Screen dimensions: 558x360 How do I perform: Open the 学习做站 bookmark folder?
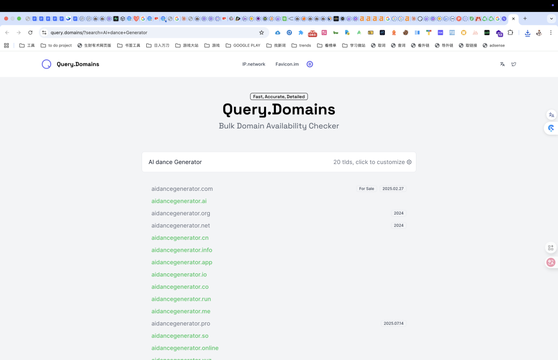(354, 45)
